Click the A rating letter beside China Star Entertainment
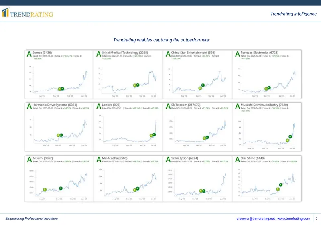 (x=168, y=54)
